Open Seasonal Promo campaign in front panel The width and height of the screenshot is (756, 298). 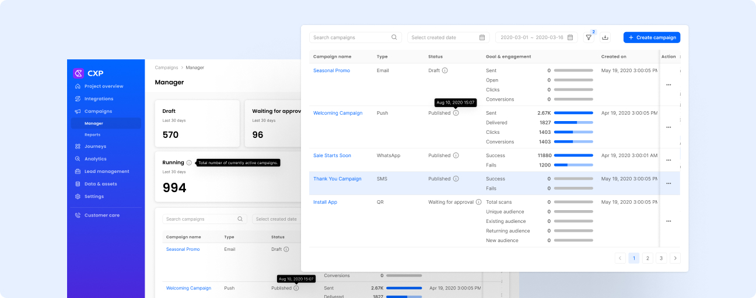(x=331, y=70)
